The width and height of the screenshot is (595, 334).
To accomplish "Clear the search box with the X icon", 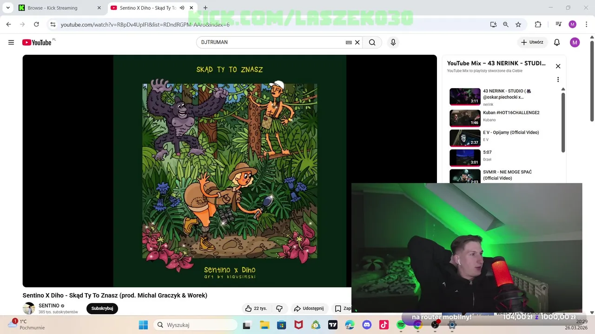I will (x=357, y=42).
